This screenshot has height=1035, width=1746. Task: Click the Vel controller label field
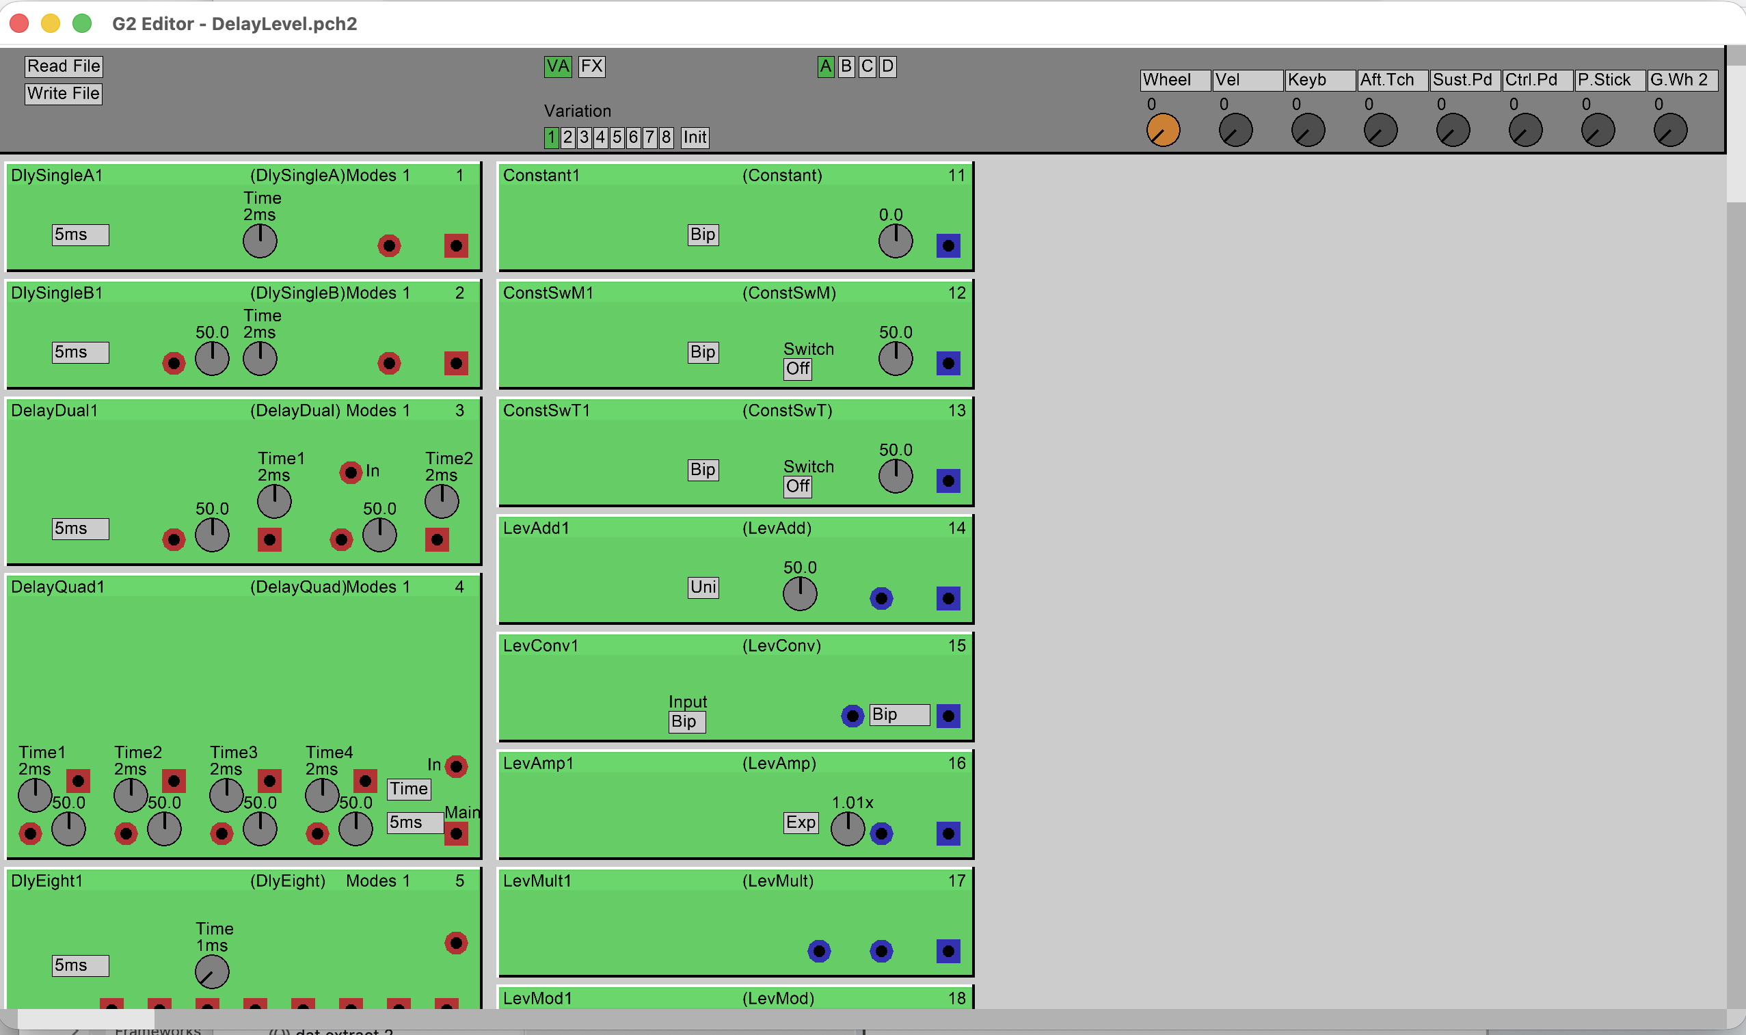1247,80
